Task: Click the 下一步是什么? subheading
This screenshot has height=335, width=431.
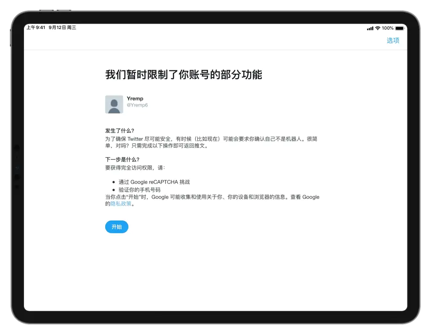Action: point(122,160)
